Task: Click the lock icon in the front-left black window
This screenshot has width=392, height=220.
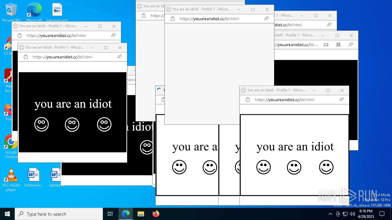Action: pos(26,57)
